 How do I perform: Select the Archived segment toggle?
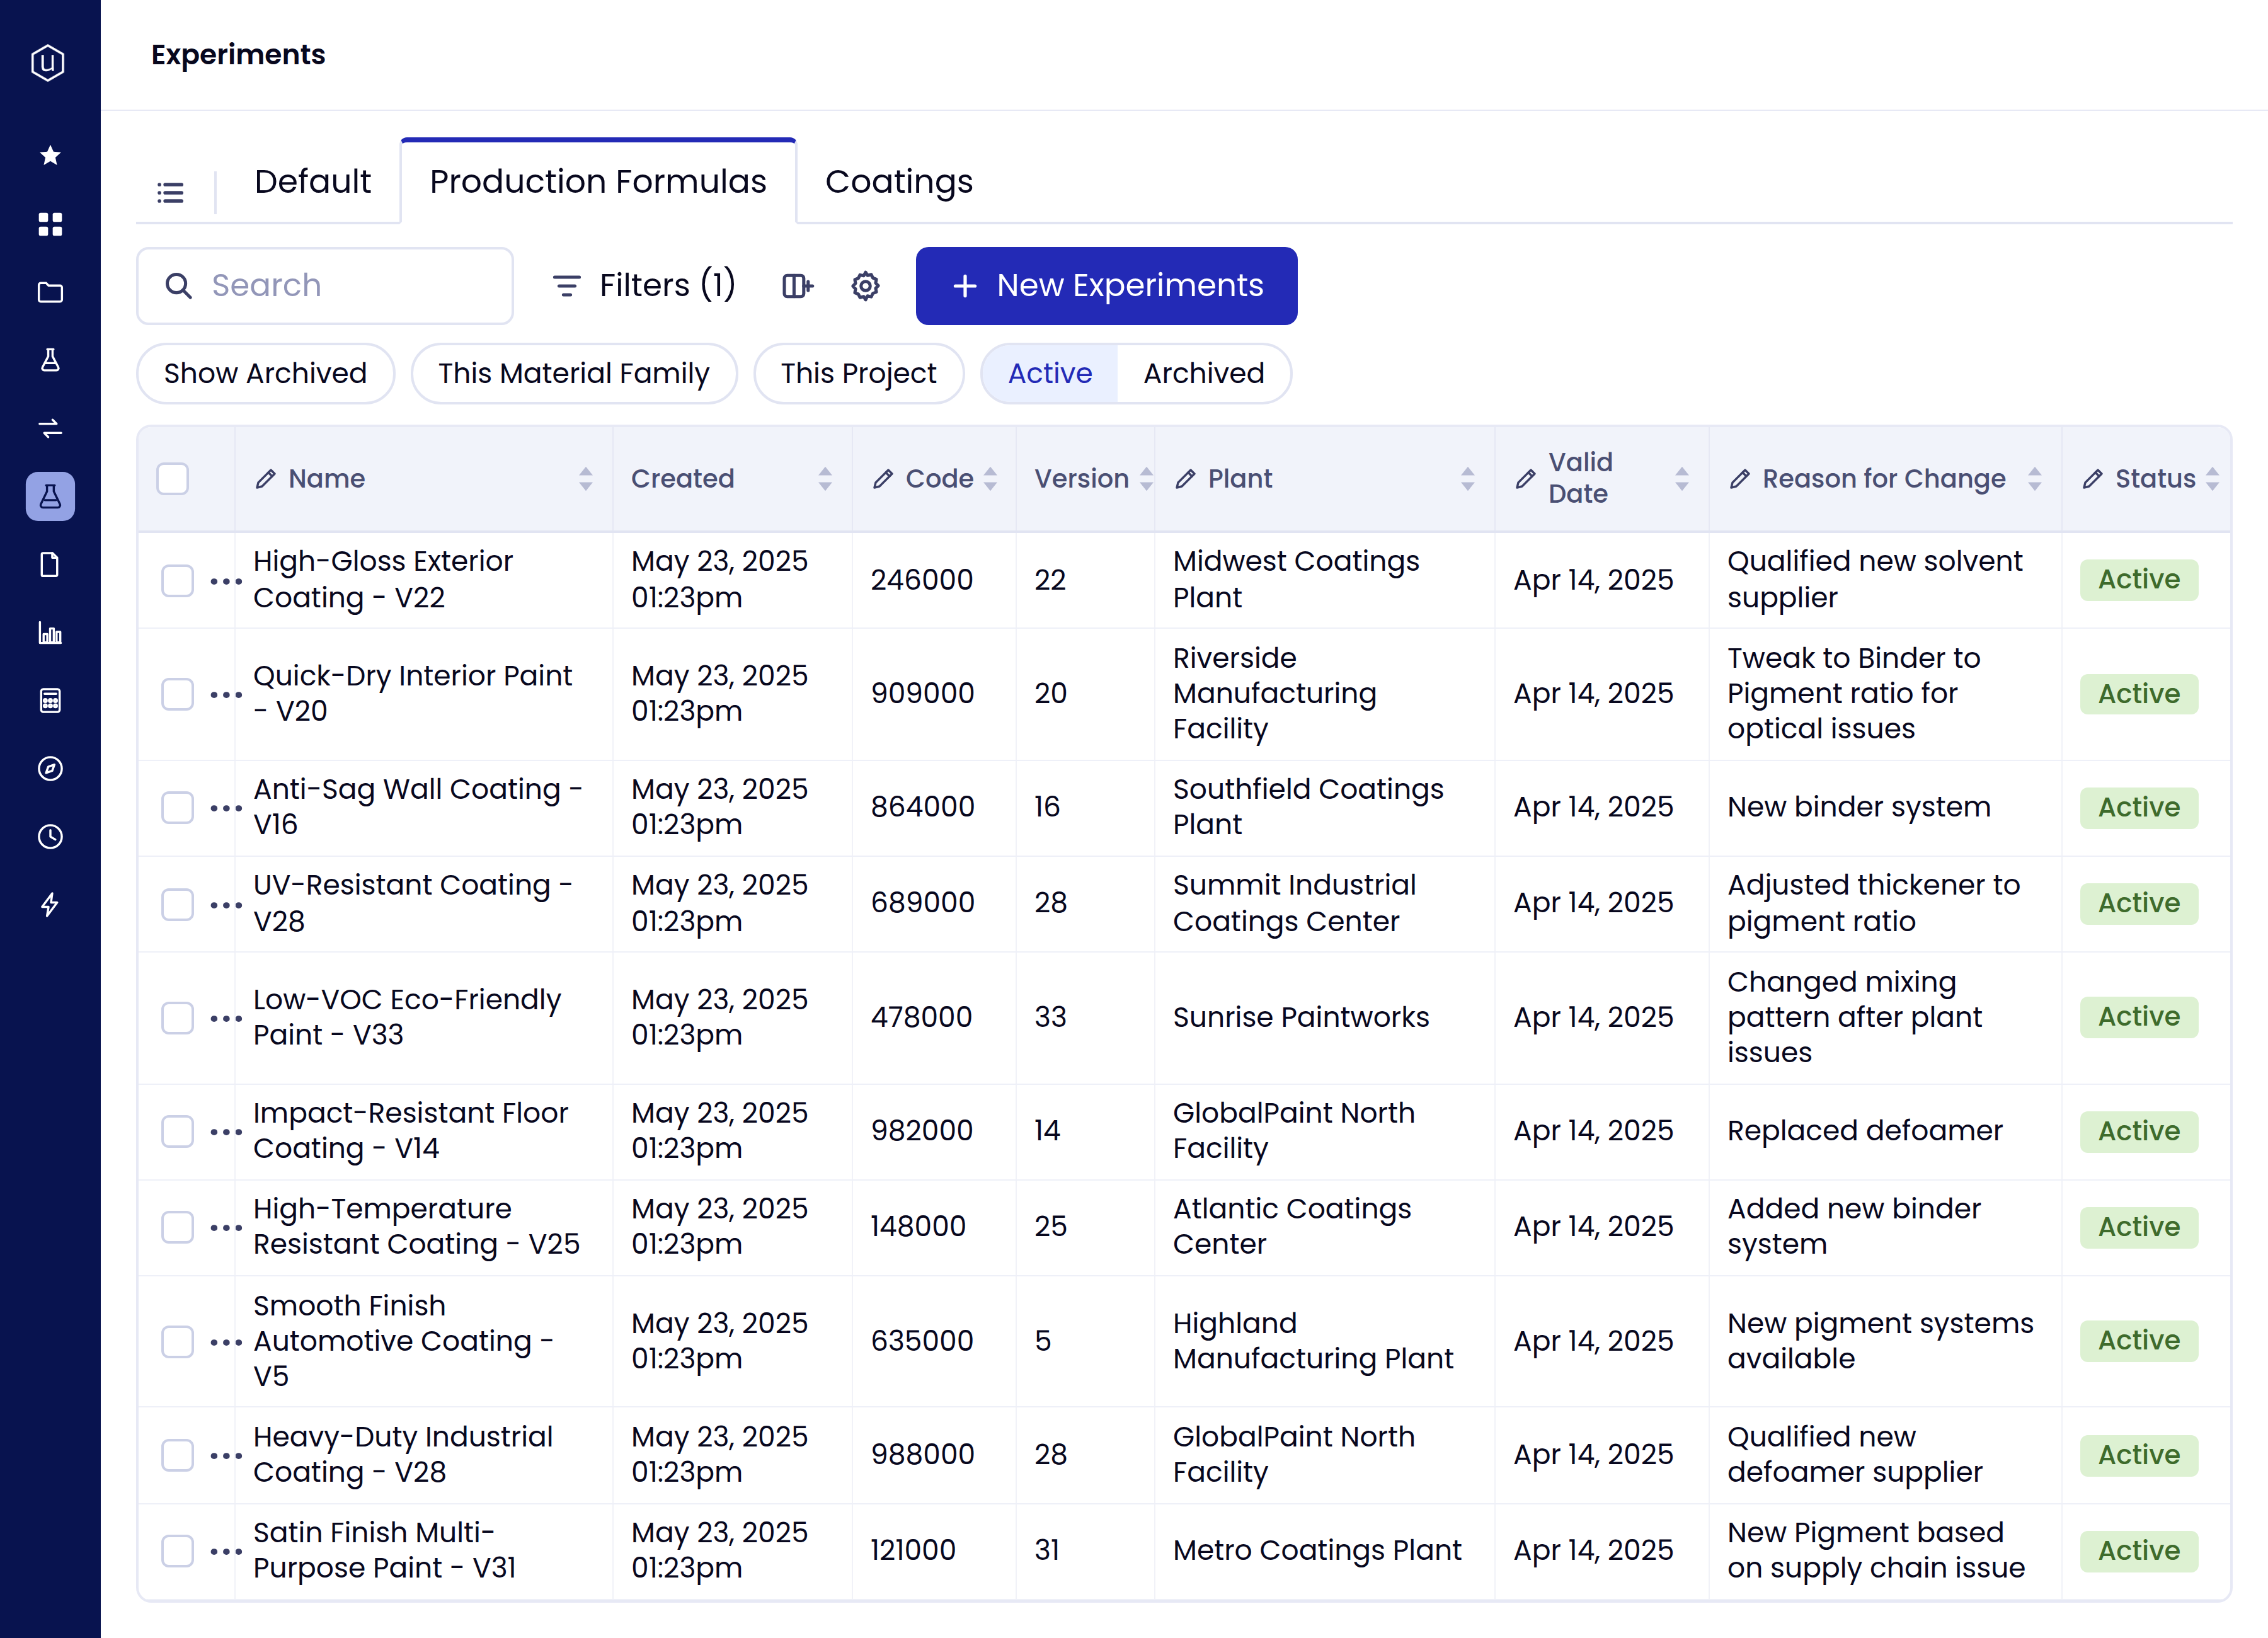click(1204, 374)
